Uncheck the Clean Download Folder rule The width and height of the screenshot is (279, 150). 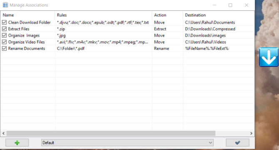coord(4,22)
